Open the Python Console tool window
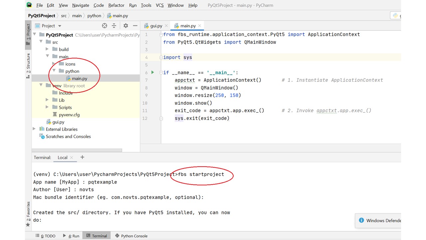Image resolution: width=426 pixels, height=240 pixels. tap(131, 236)
